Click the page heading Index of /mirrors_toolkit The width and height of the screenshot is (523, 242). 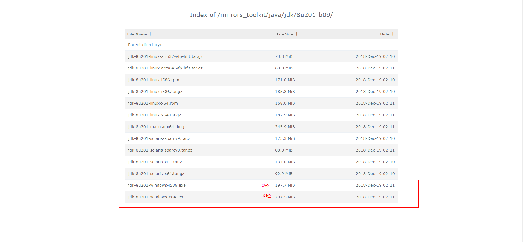(x=261, y=15)
